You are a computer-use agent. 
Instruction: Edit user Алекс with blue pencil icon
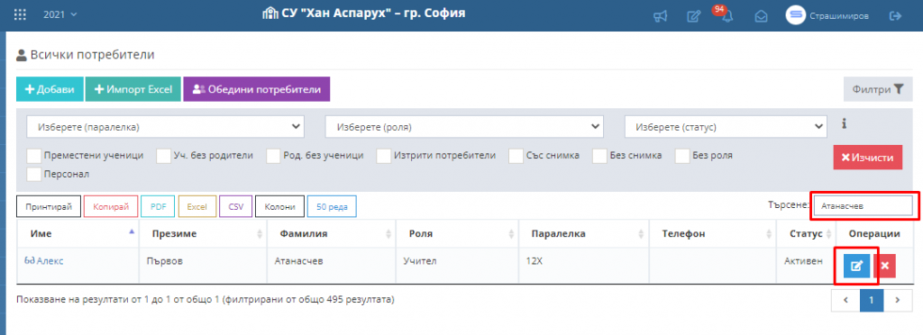tap(856, 266)
